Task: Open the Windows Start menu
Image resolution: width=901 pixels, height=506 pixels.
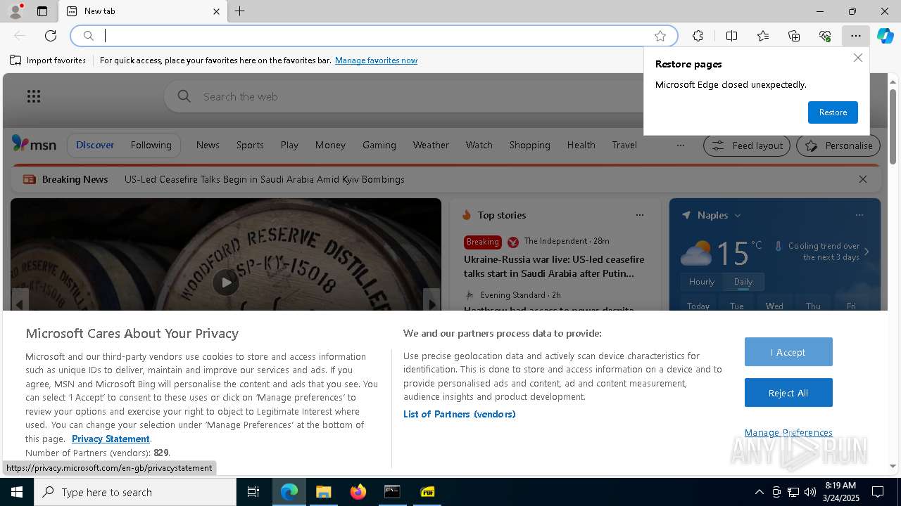Action: coord(17,492)
